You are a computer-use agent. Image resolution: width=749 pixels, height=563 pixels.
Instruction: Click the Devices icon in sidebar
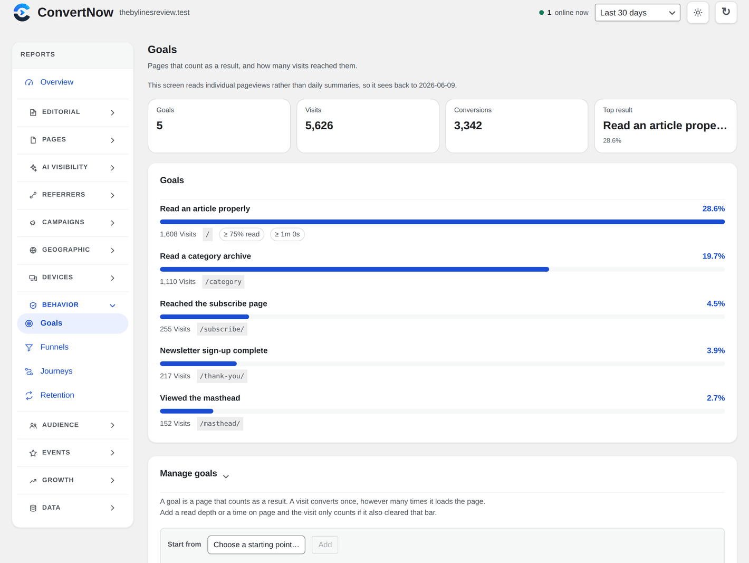[33, 278]
